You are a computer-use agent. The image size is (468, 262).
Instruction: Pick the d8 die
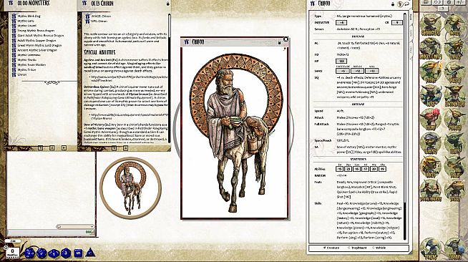[66, 253]
